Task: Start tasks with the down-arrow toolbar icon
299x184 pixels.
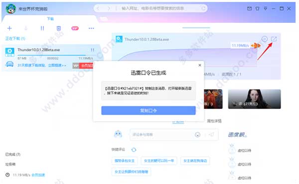Action: click(26, 28)
